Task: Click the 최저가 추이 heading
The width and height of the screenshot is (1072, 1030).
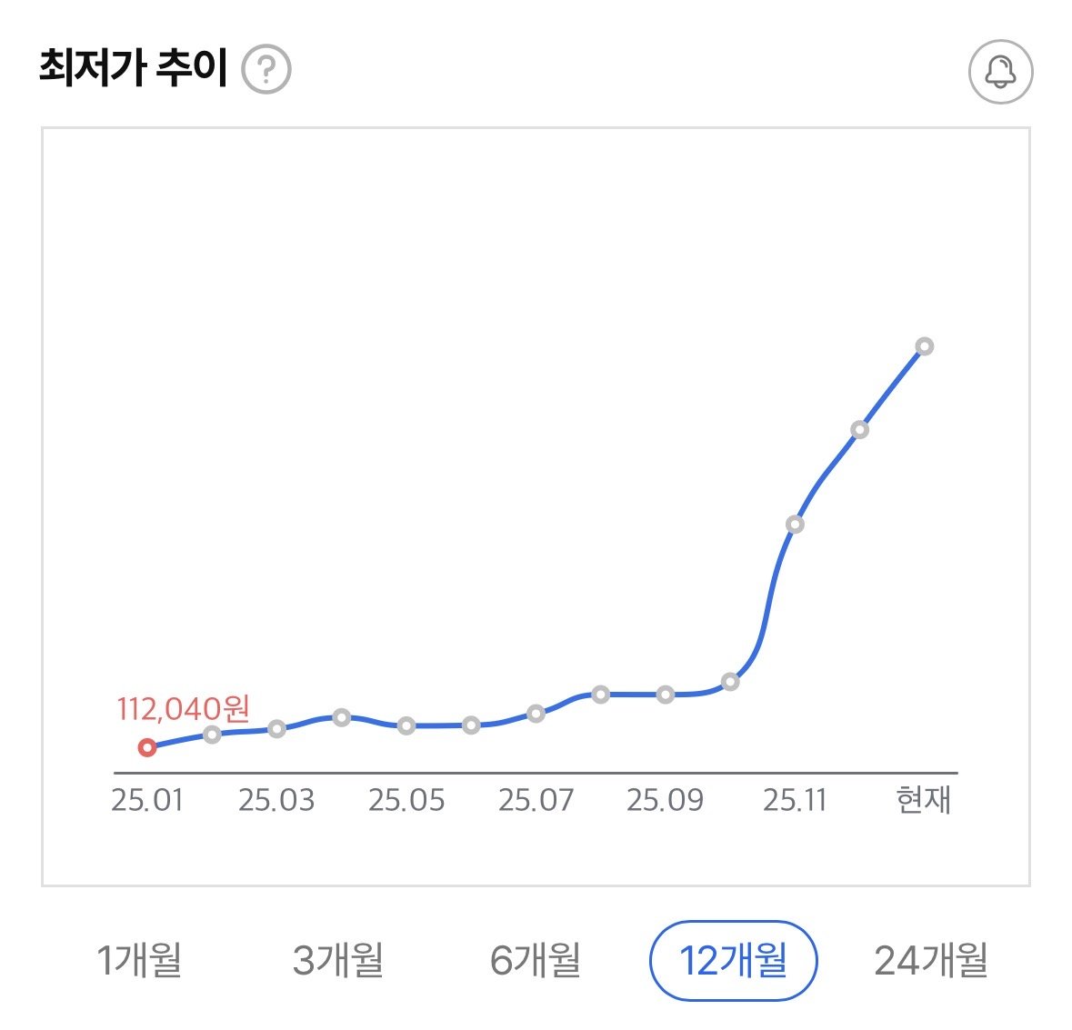Action: [x=133, y=68]
